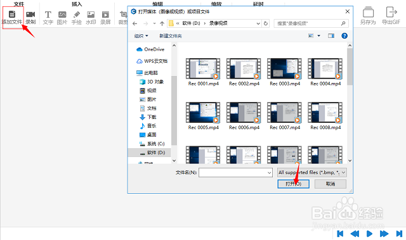
Task: Change view mode icon in dialog
Action: (x=311, y=36)
